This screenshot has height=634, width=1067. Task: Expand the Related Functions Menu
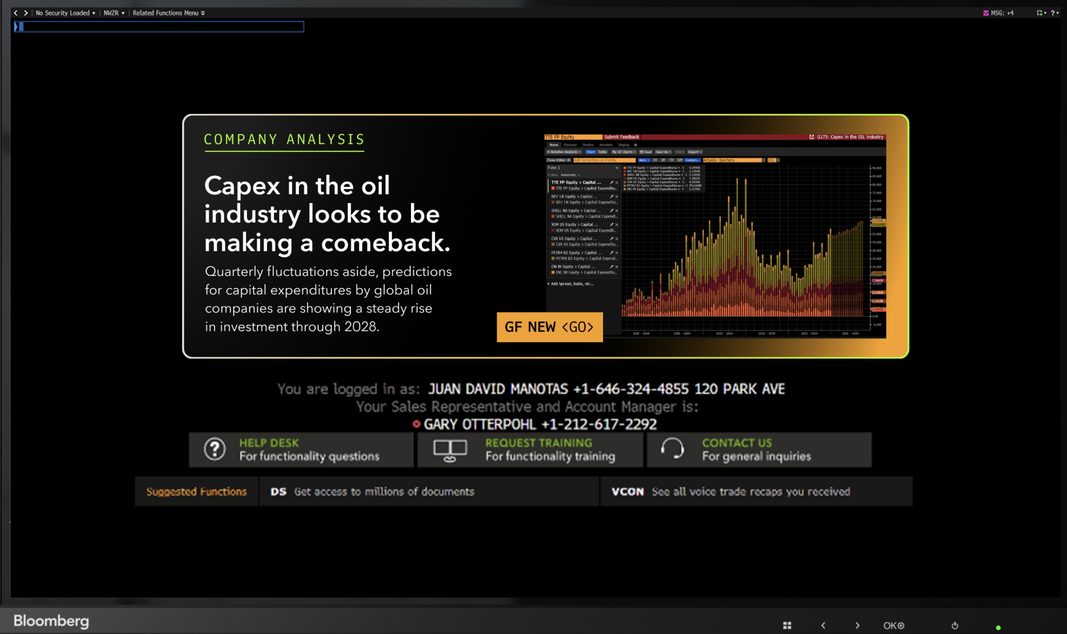pos(169,13)
